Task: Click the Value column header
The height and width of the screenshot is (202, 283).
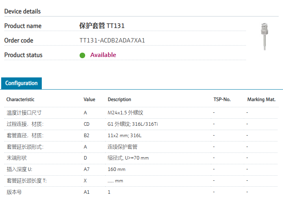Action: tap(89, 99)
